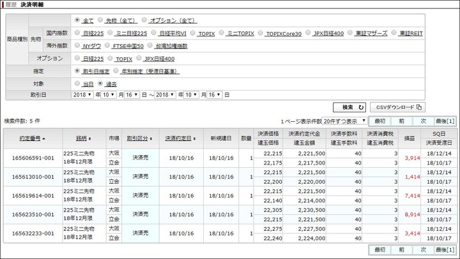Click contract number 165623510-001

click(33, 214)
